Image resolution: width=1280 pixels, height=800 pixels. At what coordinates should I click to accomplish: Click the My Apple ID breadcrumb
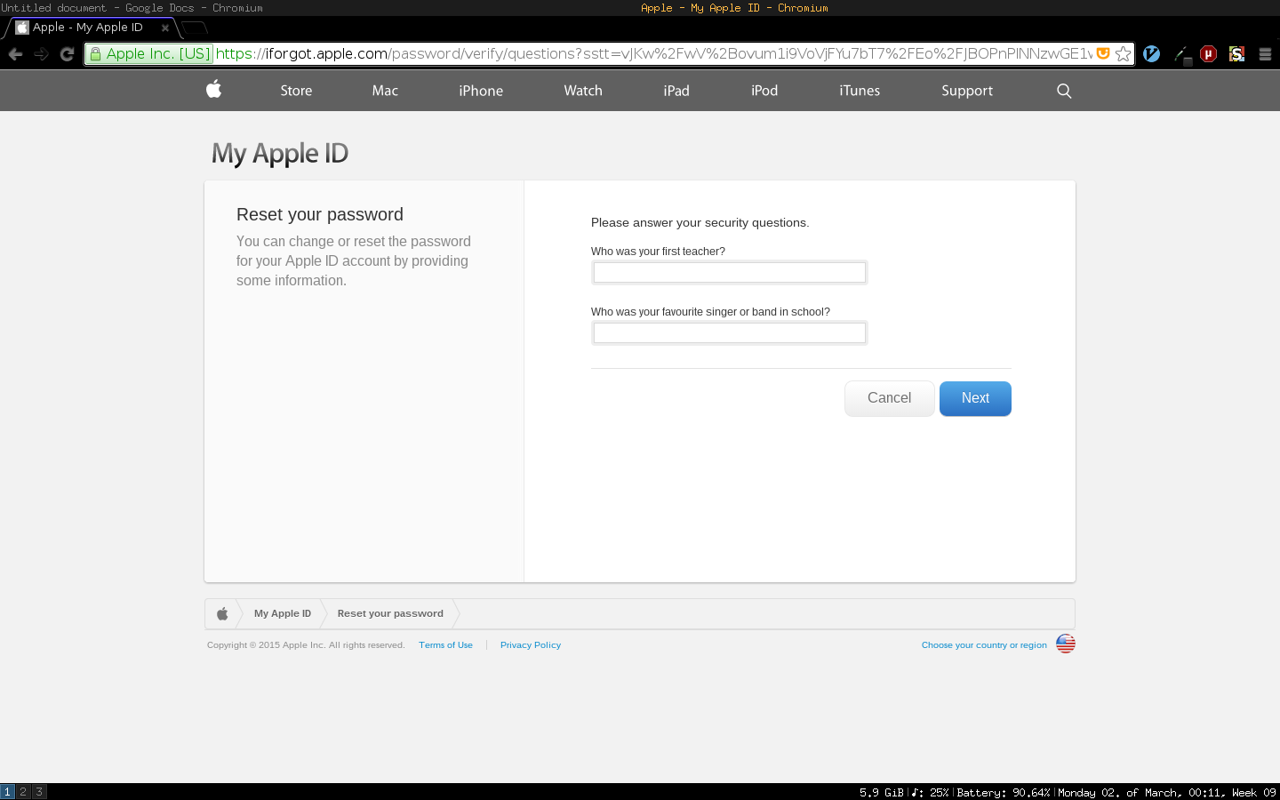[x=283, y=613]
